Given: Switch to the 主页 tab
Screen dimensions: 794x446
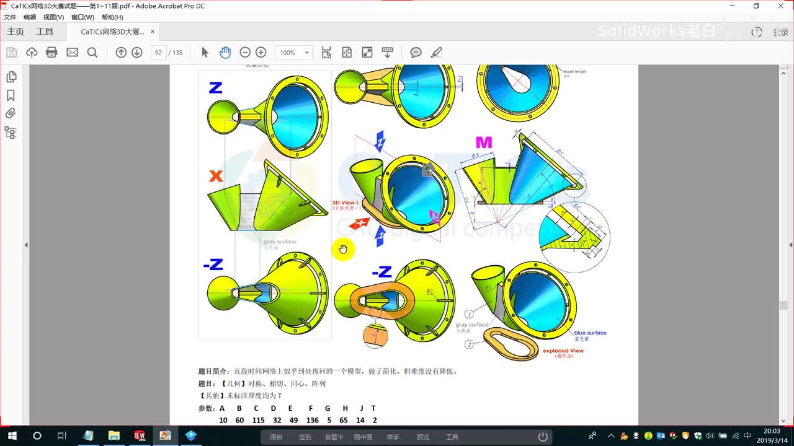Looking at the screenshot, I should (16, 32).
